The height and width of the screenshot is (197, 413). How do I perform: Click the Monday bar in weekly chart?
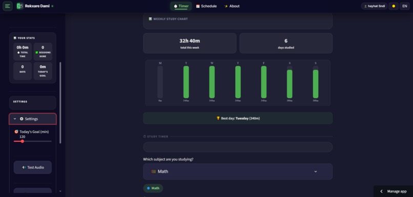pos(160,82)
